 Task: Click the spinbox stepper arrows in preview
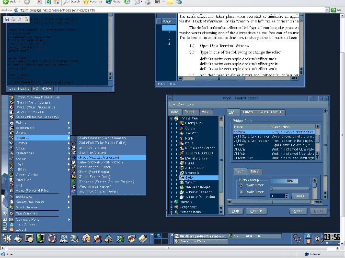287,196
